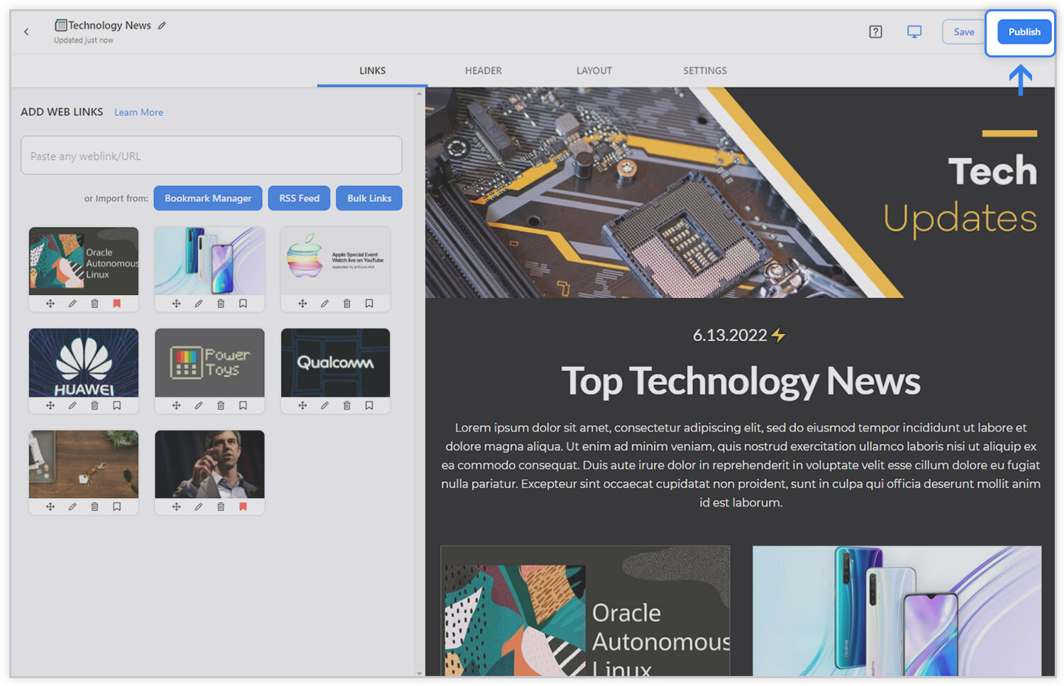Delete the Apple Special Event card
This screenshot has width=1064, height=686.
(347, 304)
